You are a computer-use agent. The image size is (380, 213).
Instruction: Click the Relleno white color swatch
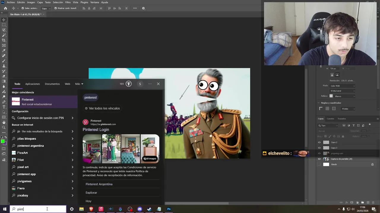coord(331,96)
